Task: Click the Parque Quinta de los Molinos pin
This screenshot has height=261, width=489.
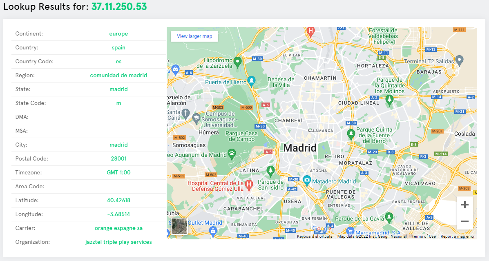Action: click(x=389, y=100)
